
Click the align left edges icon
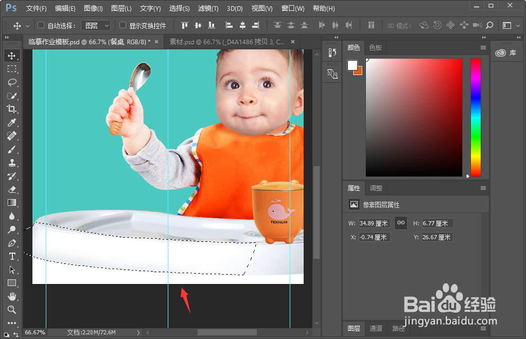(x=229, y=26)
